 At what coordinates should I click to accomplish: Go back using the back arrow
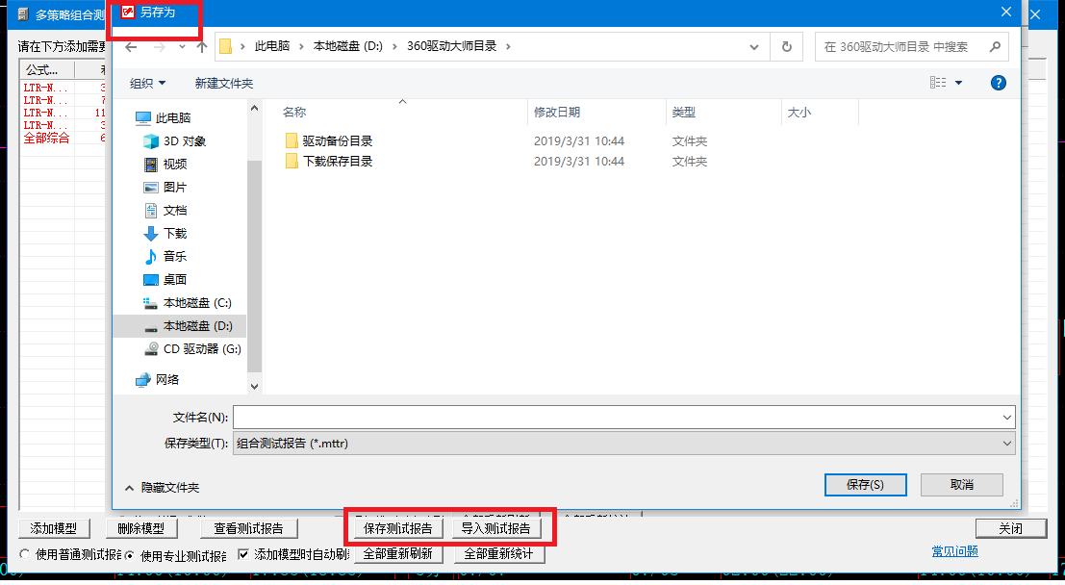[x=131, y=47]
